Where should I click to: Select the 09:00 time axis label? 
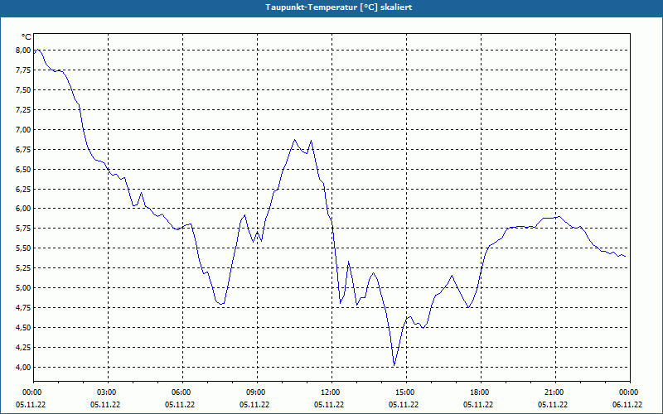pyautogui.click(x=257, y=392)
